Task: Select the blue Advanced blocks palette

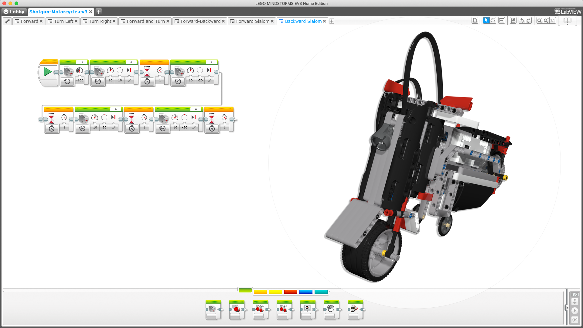Action: pos(306,292)
